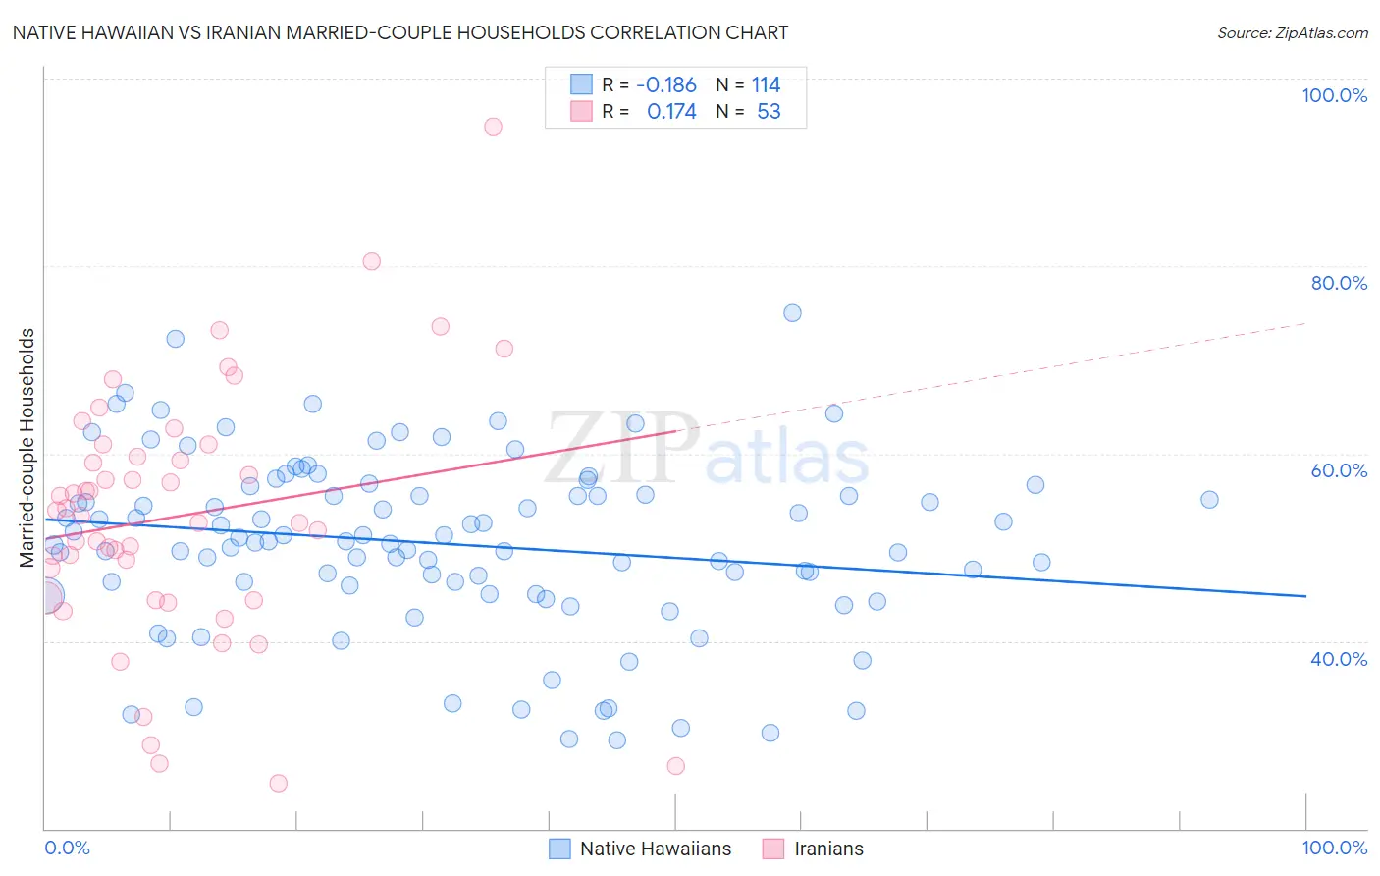Click the ZIPatlas watermark in chart center
This screenshot has width=1380, height=876.
click(708, 449)
